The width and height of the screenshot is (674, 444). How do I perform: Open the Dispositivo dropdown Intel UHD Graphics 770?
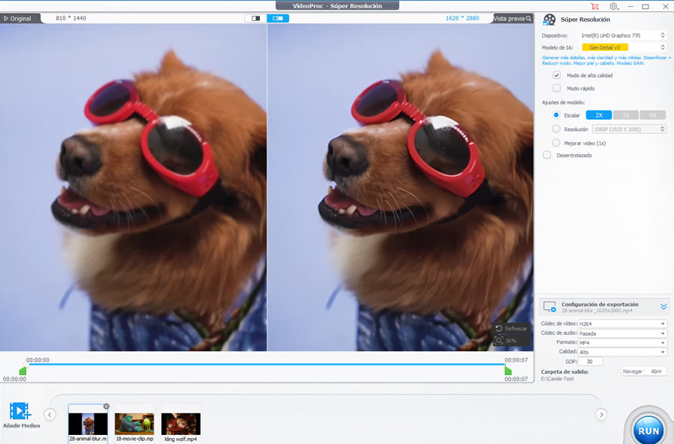click(x=623, y=36)
